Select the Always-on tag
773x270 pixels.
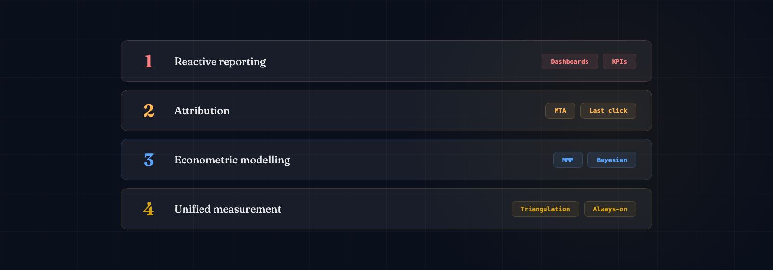[610, 209]
